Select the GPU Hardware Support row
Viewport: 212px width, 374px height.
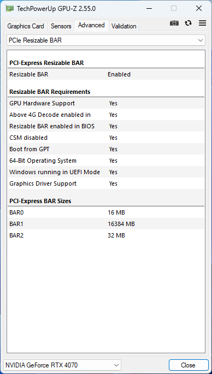click(106, 103)
